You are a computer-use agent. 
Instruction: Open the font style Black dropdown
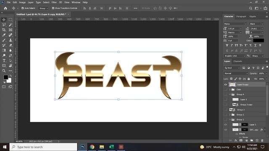tap(256, 24)
